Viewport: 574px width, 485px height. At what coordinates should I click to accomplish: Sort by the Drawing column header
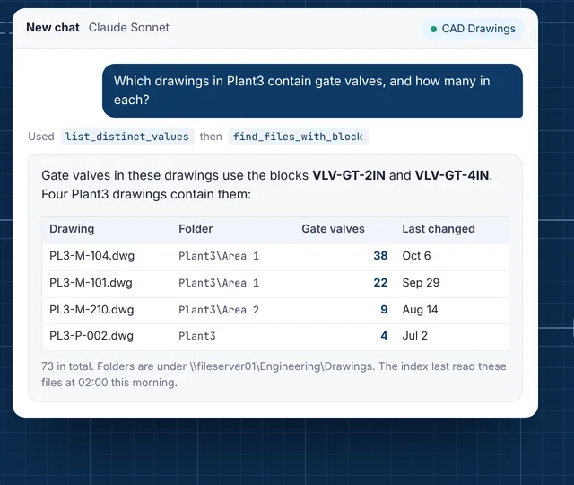[72, 229]
